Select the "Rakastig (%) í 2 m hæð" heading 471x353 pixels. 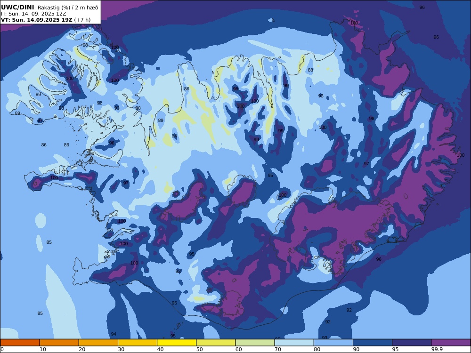[x=68, y=8]
